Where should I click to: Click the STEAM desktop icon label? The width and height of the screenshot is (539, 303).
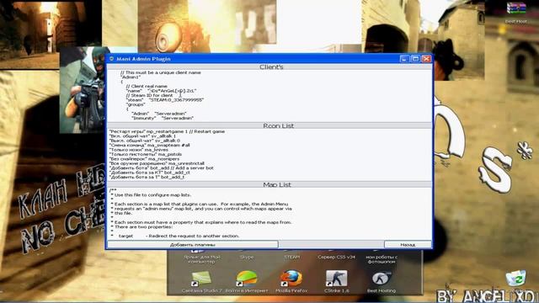tap(292, 257)
